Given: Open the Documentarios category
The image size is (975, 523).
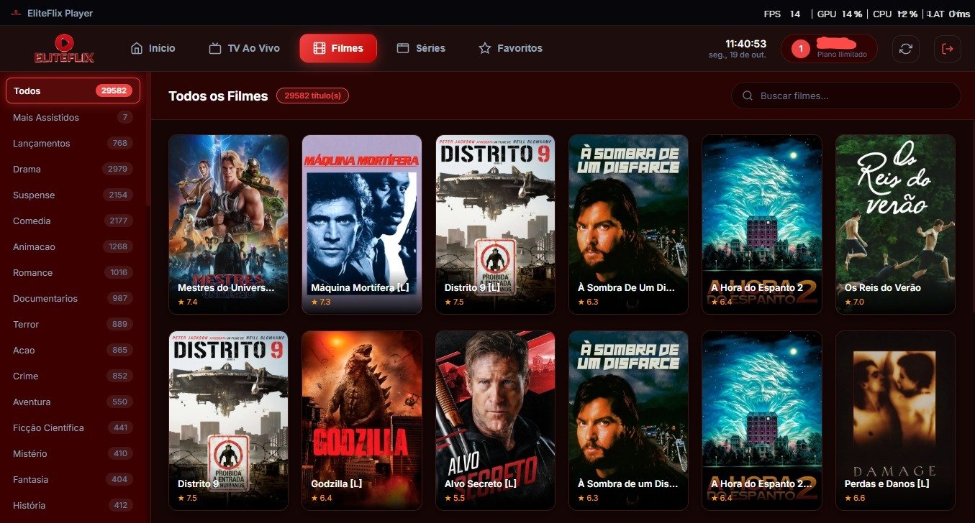Looking at the screenshot, I should [x=73, y=298].
